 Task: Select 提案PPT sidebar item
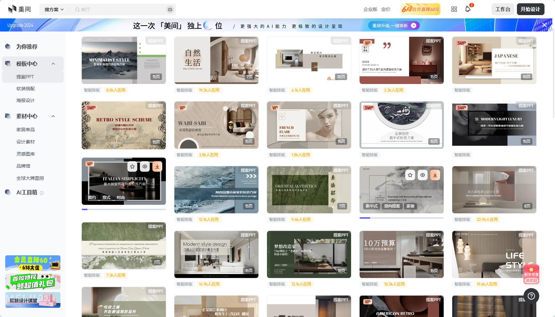[x=33, y=77]
